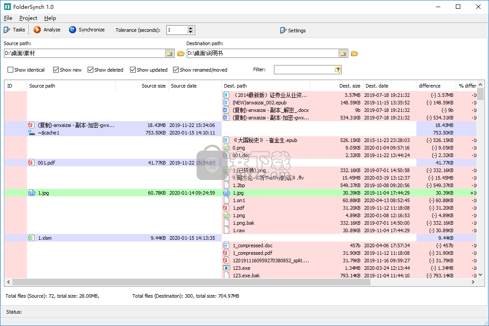Sort by the Source date column header
The width and height of the screenshot is (489, 326).
coord(195,86)
